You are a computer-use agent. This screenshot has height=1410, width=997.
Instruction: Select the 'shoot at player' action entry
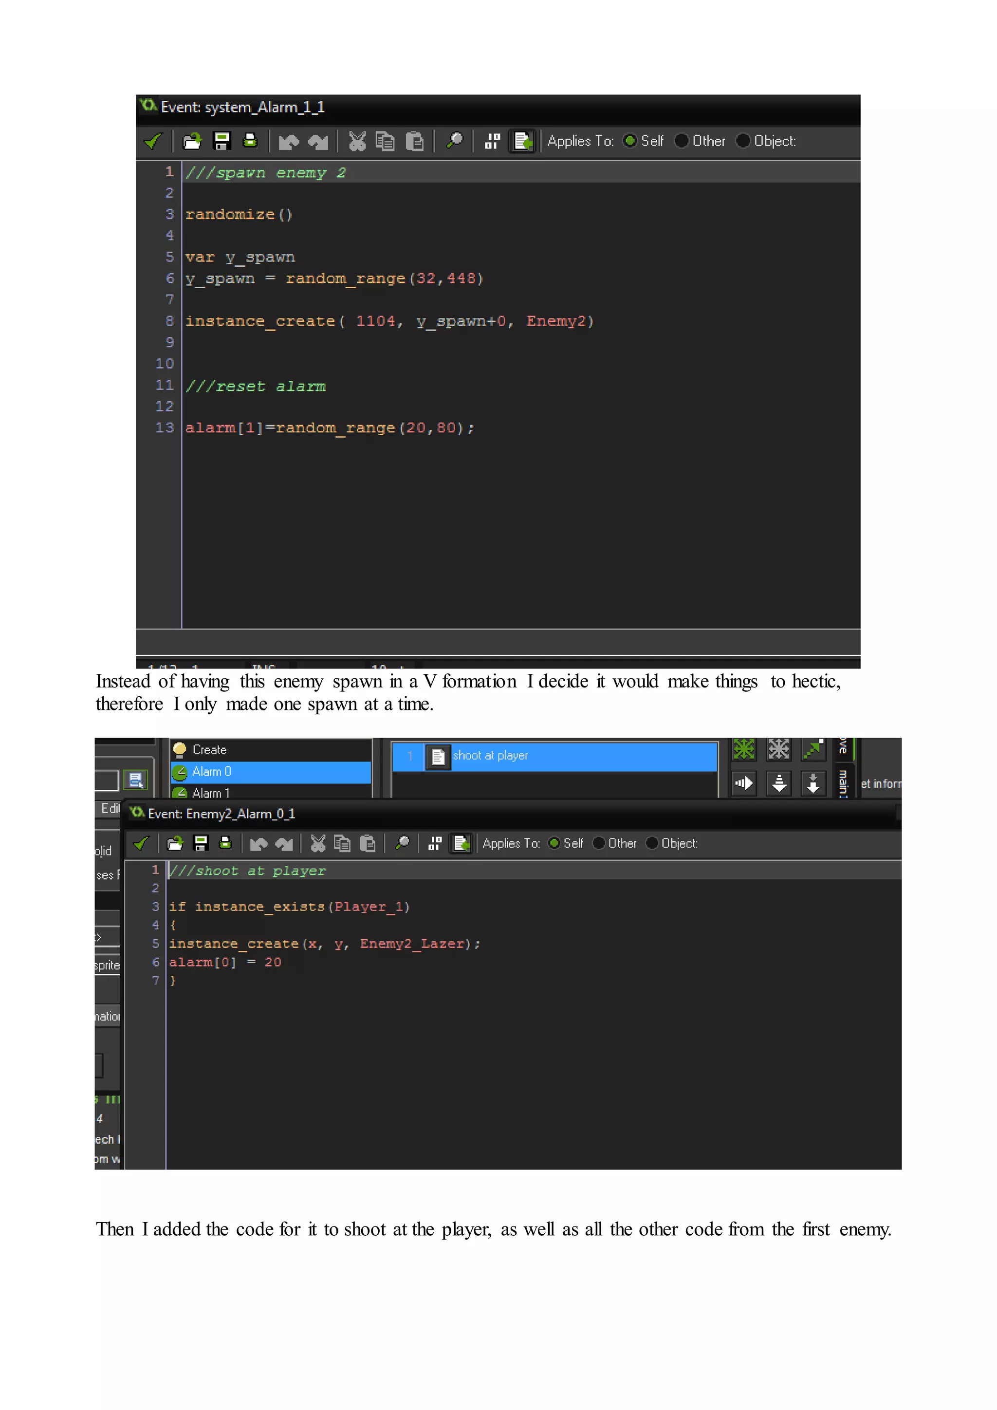point(491,756)
